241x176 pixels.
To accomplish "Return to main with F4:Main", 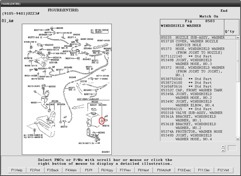I will 71,170.
